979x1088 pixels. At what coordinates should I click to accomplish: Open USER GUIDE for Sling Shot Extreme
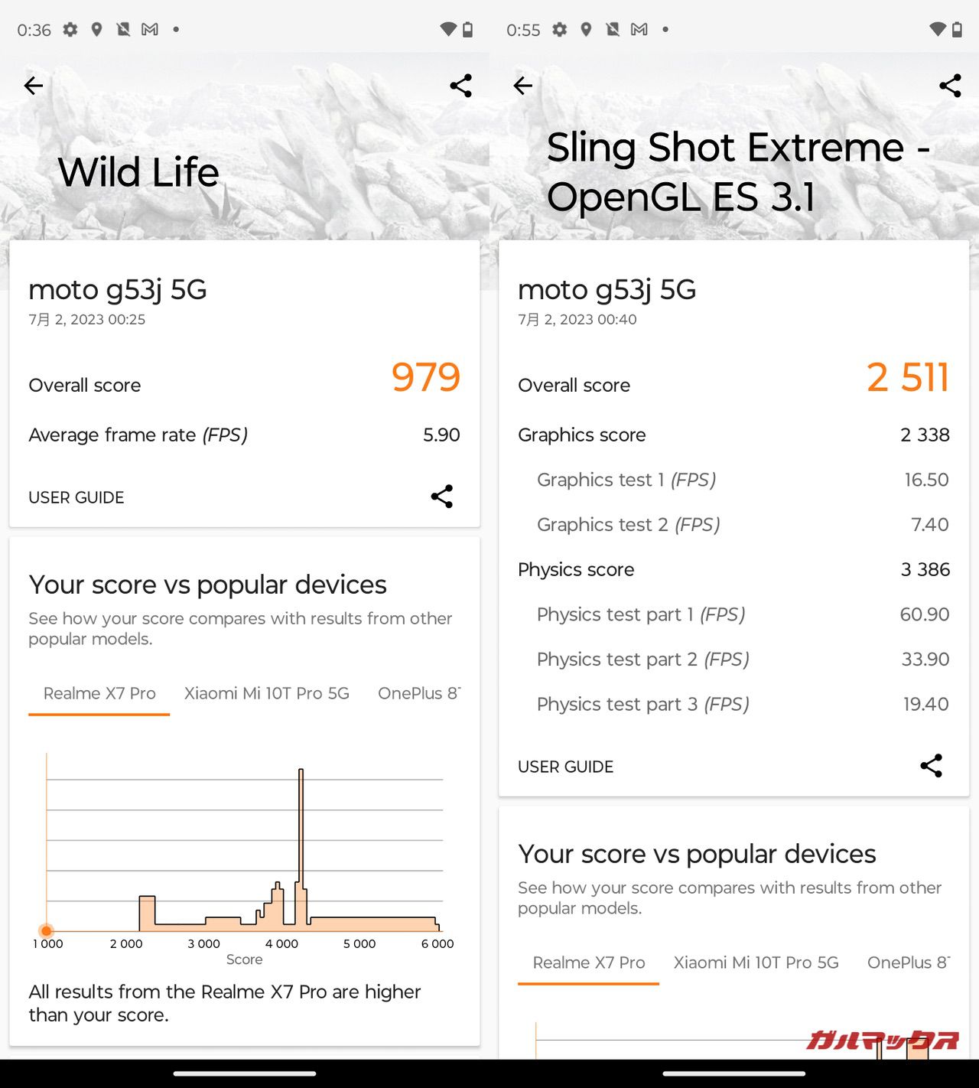click(566, 767)
